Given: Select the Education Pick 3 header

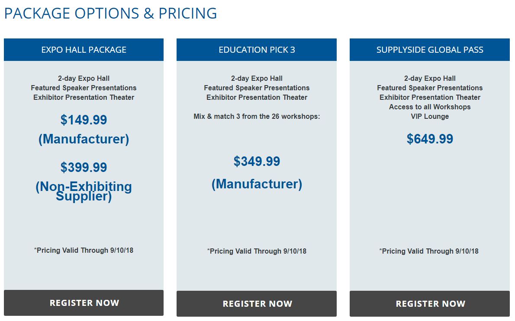Looking at the screenshot, I should 257,50.
